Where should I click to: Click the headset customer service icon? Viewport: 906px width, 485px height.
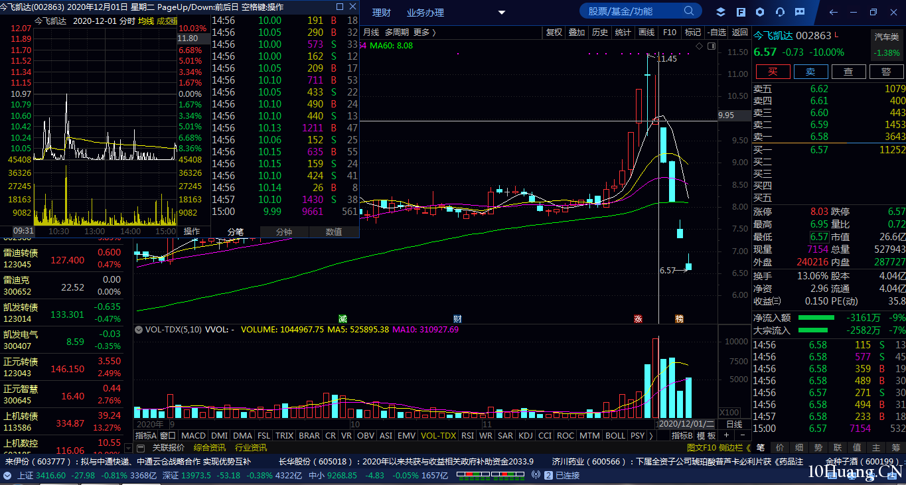click(780, 12)
